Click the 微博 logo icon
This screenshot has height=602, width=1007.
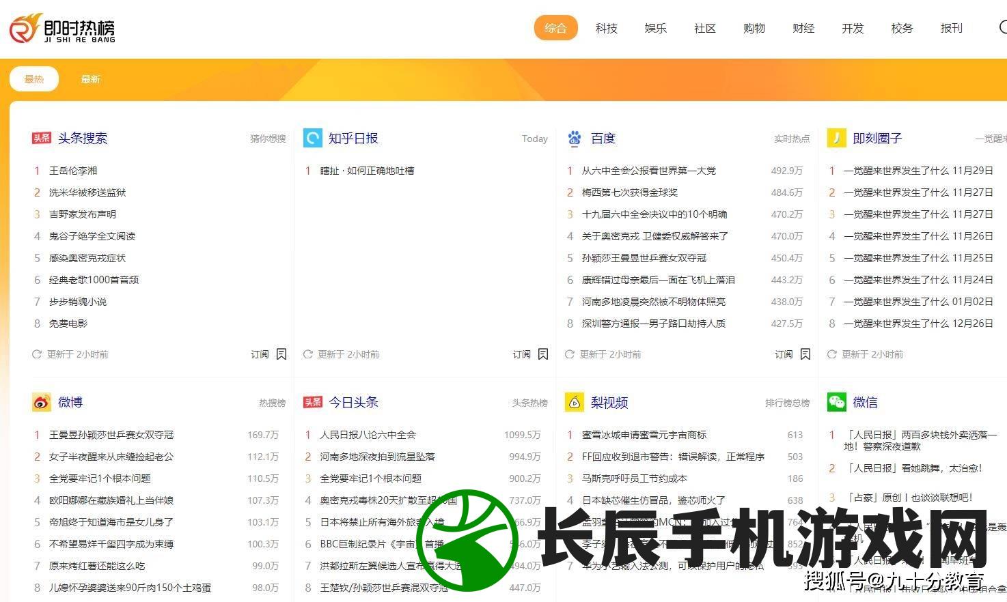42,402
